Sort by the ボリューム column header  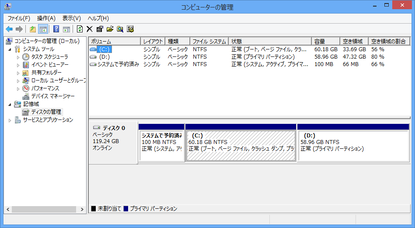114,41
